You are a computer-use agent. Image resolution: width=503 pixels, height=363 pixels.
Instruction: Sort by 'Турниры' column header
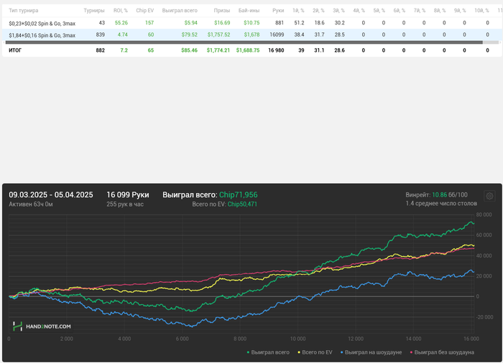(x=94, y=11)
